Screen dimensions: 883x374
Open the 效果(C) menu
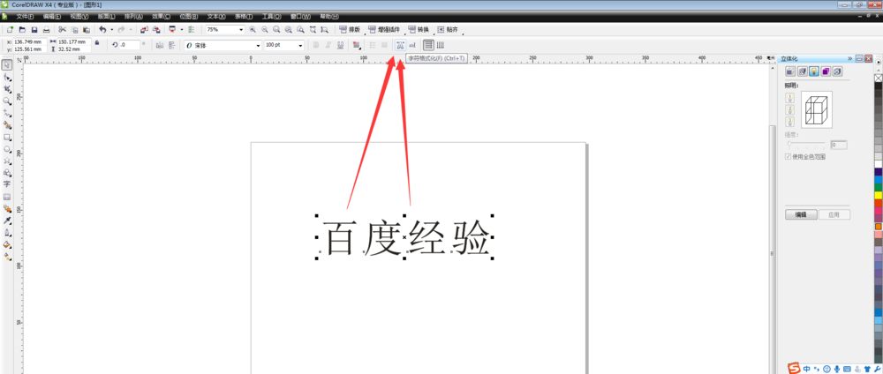[161, 16]
